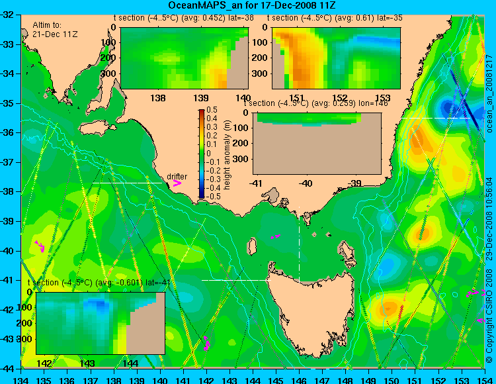Click the lon=146 section title text
Viewport: 496px width, 384px height.
316,103
